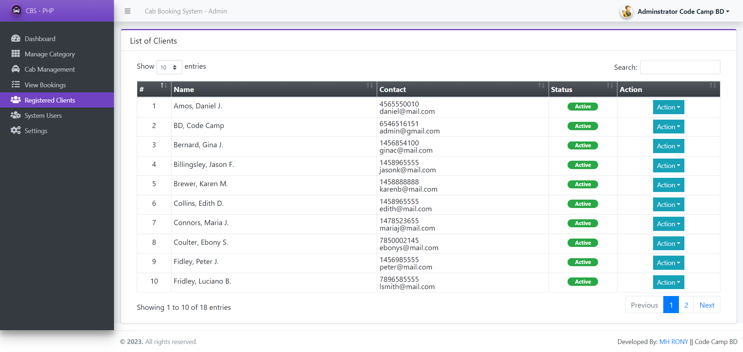Click the CBS-PHP car logo

click(x=16, y=10)
